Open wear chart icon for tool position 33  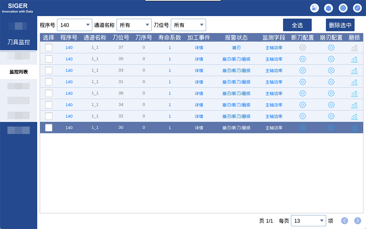[x=354, y=71]
